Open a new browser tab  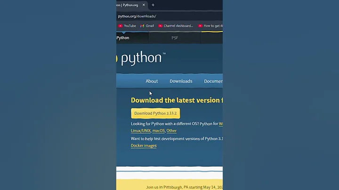click(x=153, y=5)
